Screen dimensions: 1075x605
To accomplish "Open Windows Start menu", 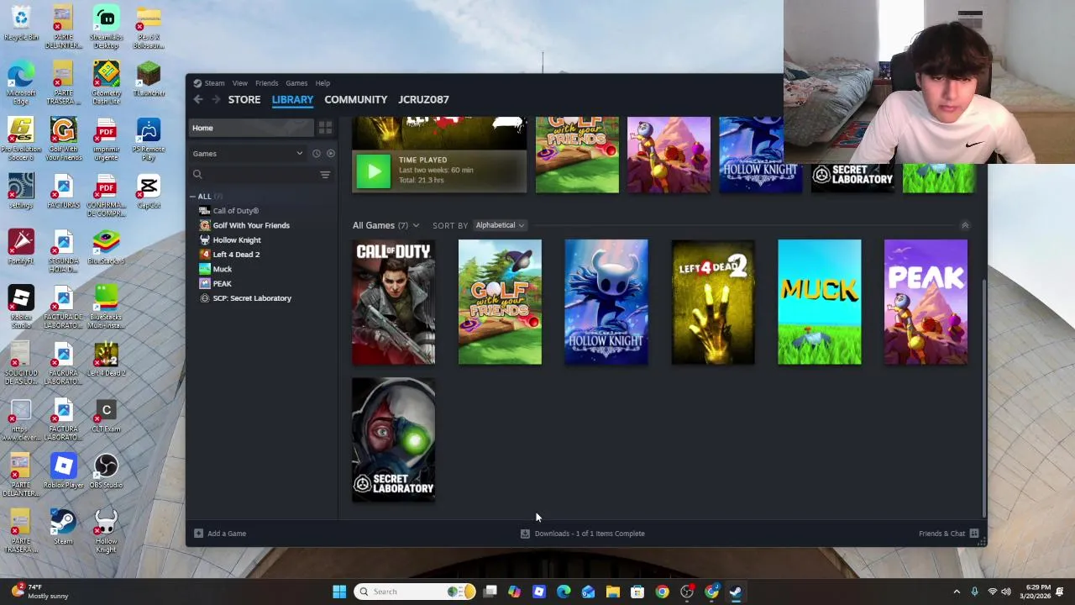I will coord(339,592).
